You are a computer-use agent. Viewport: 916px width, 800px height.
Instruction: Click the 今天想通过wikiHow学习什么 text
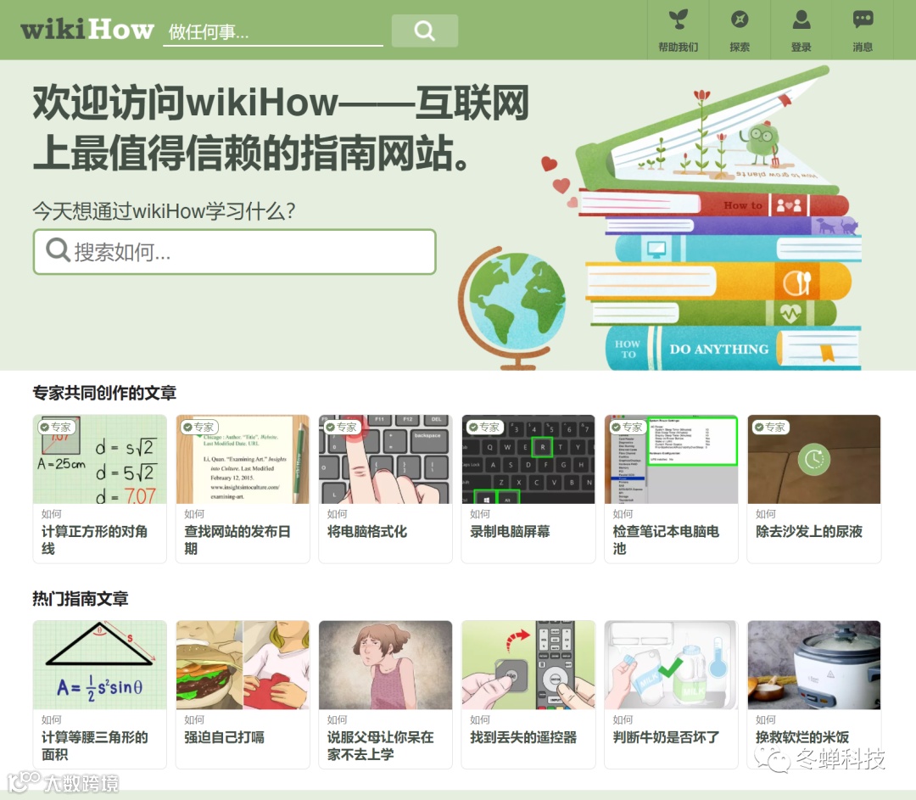165,211
